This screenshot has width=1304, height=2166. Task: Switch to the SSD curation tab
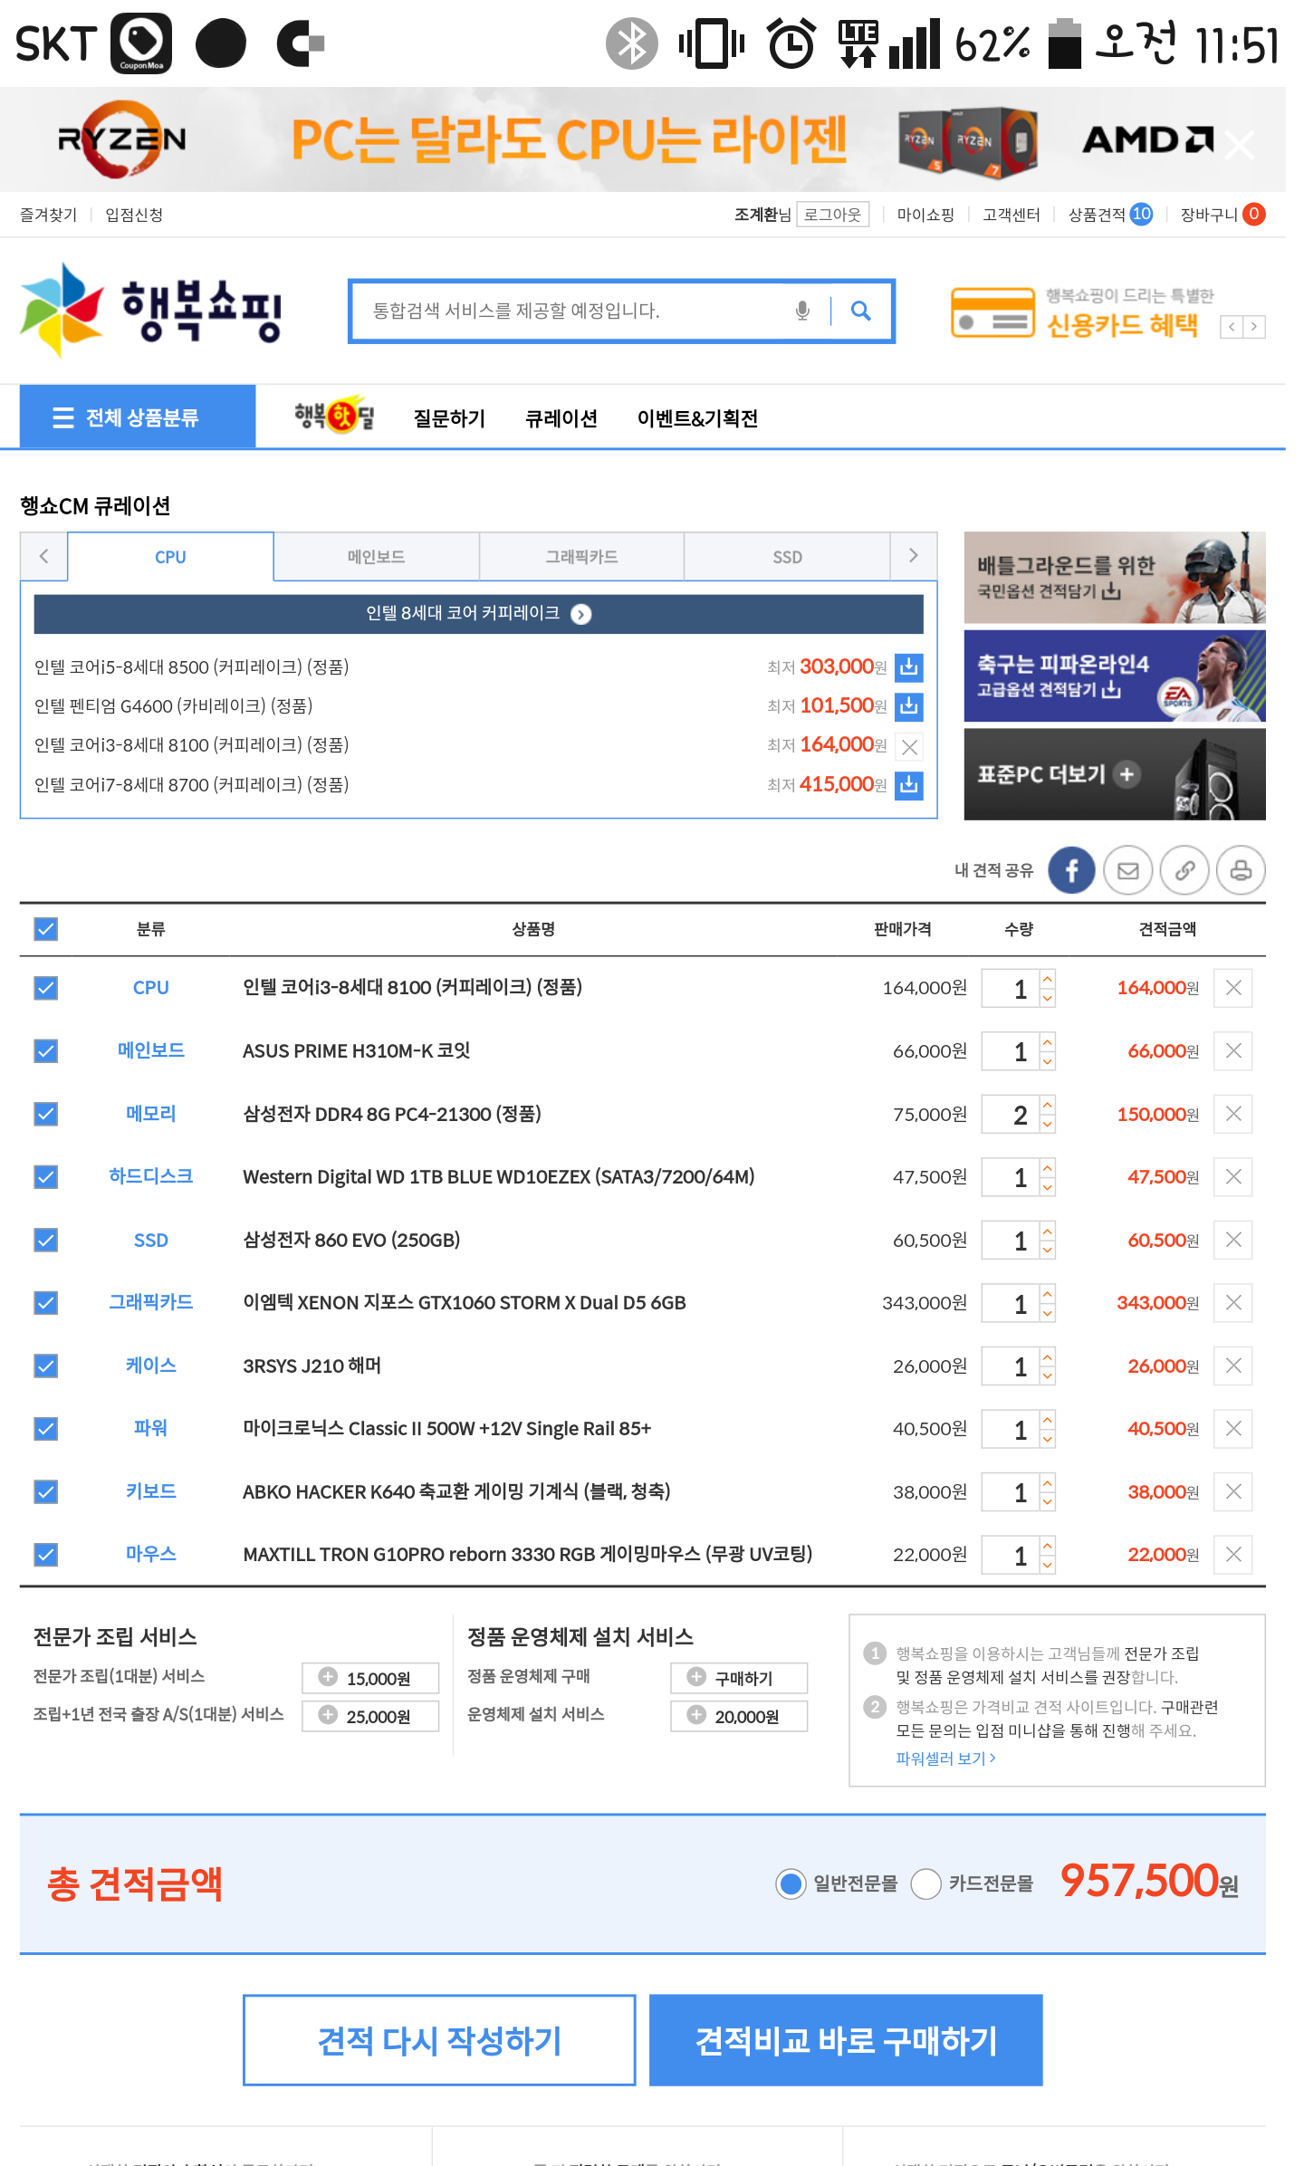point(787,557)
